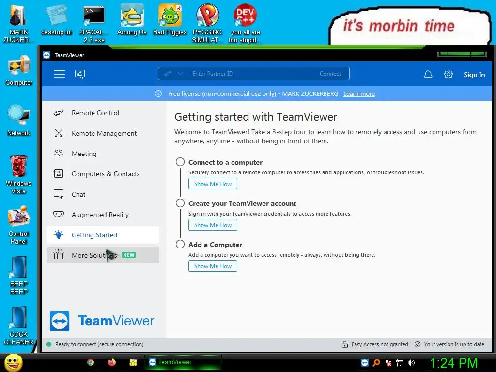Select the Add a Computer radio

click(x=180, y=244)
